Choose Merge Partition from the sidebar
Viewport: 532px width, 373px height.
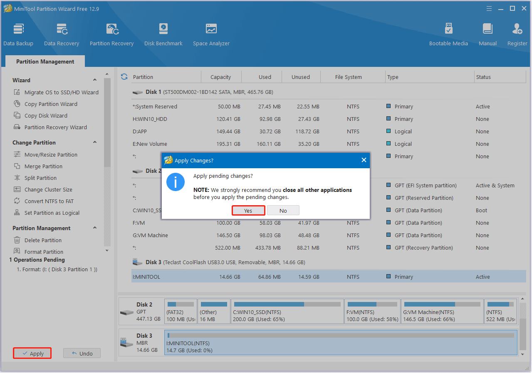point(43,166)
